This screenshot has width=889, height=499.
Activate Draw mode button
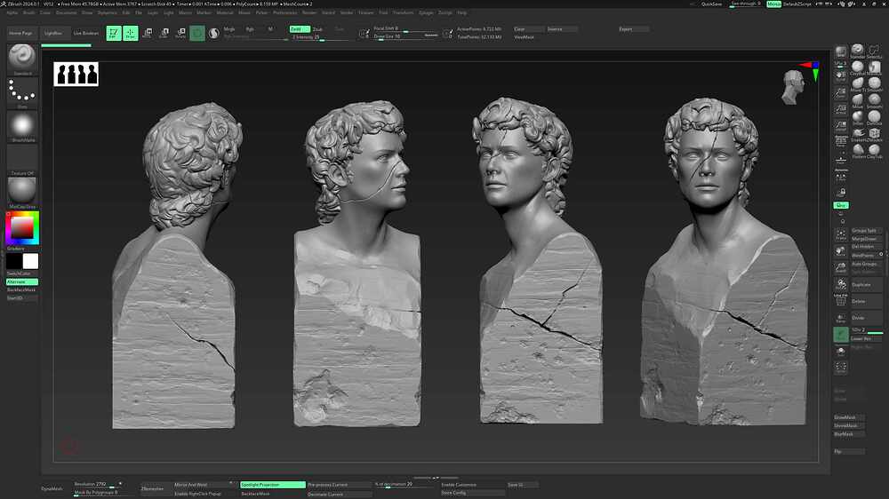[x=131, y=34]
